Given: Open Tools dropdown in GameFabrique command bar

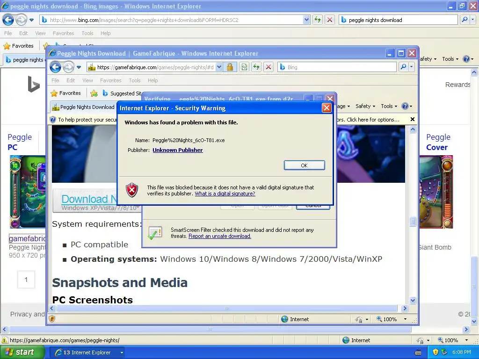Looking at the screenshot, I should [389, 106].
